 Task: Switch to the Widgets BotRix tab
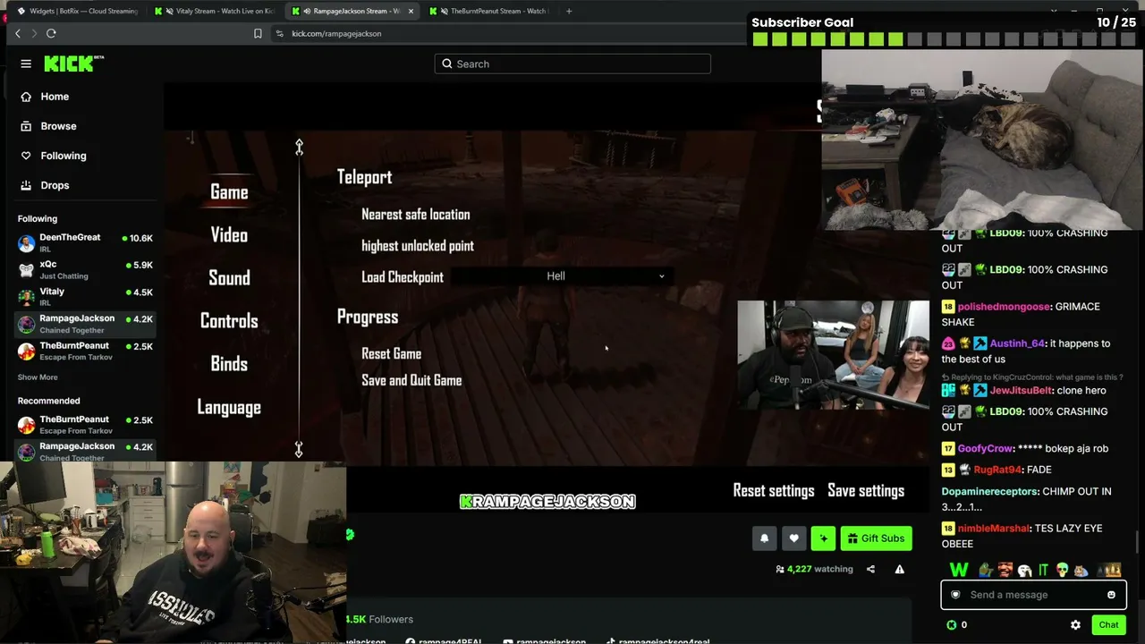click(x=77, y=11)
